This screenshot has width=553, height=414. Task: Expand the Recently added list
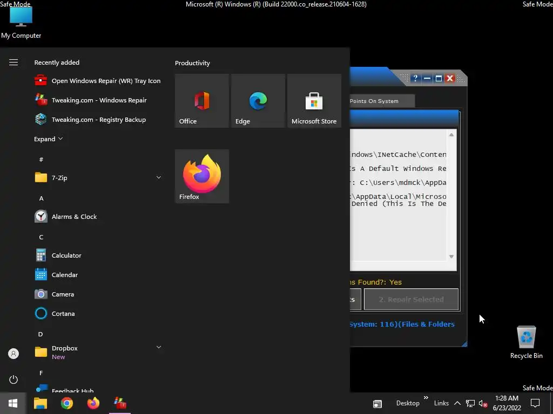coord(48,139)
